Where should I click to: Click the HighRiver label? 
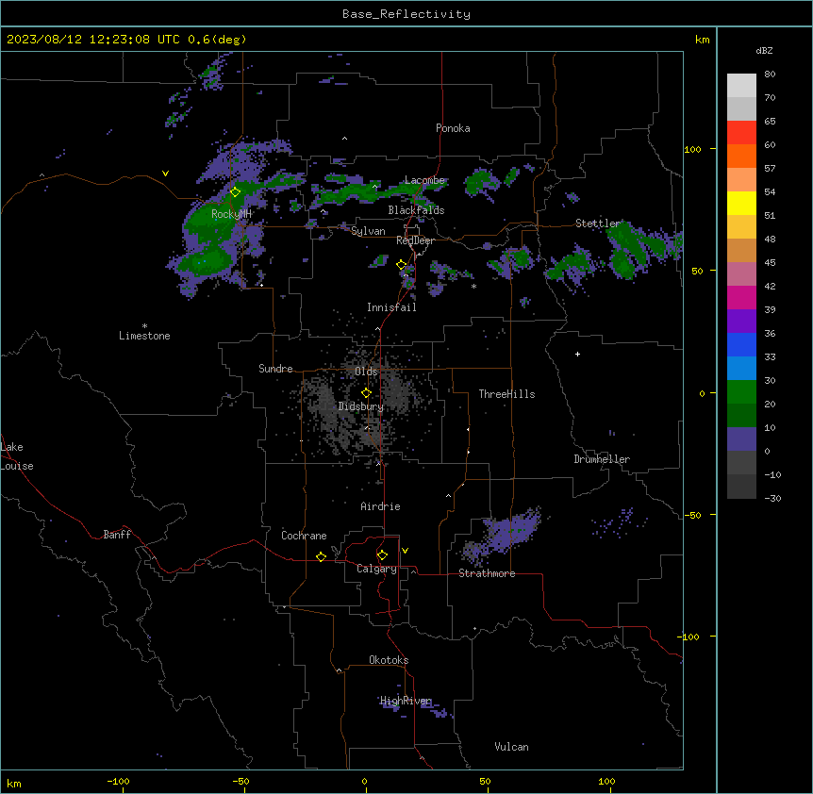click(406, 701)
